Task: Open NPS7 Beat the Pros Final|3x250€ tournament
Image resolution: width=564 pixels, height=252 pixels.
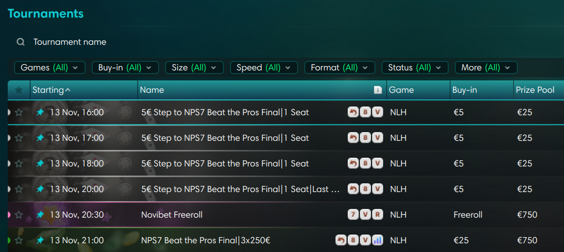Action: (205, 240)
